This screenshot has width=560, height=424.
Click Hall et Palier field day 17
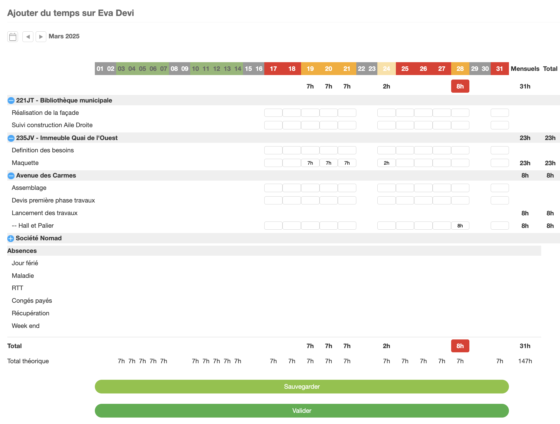(x=273, y=226)
